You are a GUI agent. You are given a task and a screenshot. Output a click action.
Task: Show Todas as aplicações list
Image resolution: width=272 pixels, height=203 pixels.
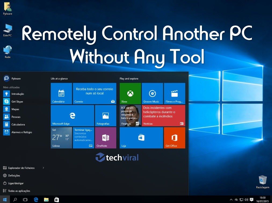click(16, 191)
